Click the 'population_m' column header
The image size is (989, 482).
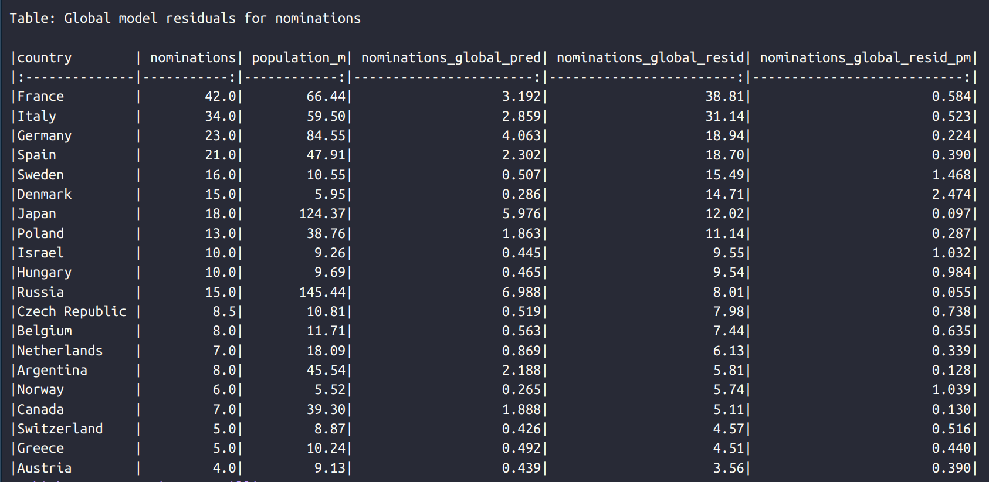[299, 57]
